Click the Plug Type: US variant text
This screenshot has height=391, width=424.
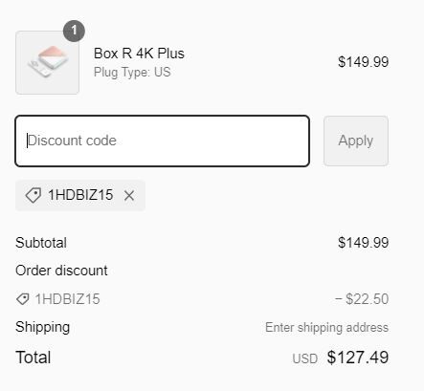[132, 73]
